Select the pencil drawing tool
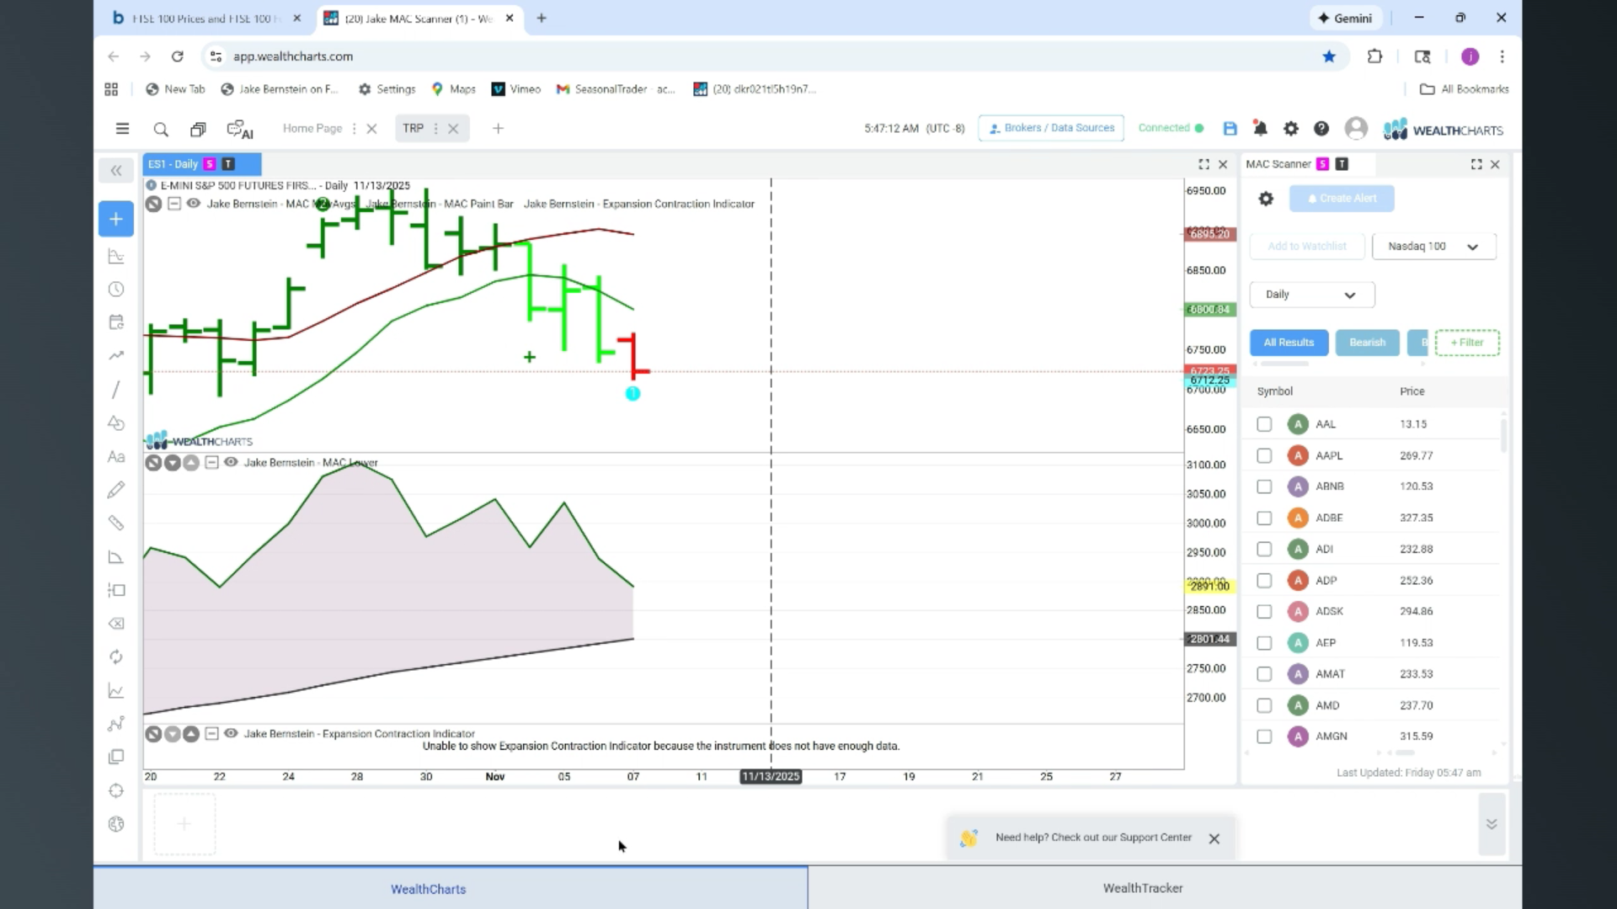Screen dimensions: 1617x909 point(116,490)
